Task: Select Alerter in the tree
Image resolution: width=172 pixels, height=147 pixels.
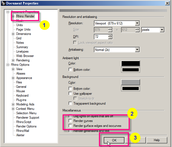Action: (20, 135)
